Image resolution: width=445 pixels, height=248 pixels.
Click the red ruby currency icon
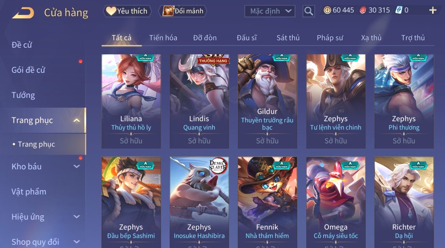tap(363, 10)
